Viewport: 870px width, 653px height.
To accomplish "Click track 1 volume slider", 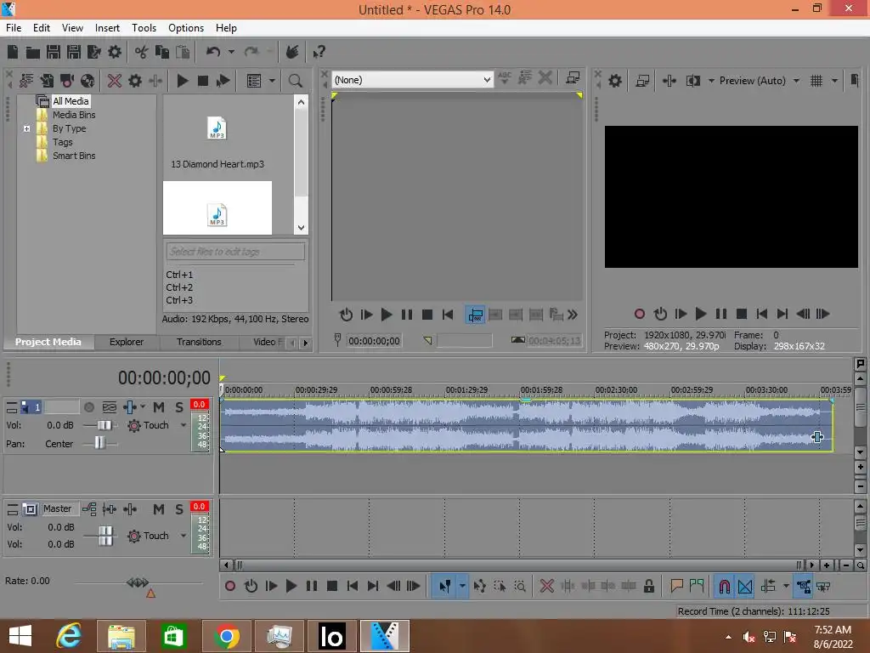I will pos(105,425).
